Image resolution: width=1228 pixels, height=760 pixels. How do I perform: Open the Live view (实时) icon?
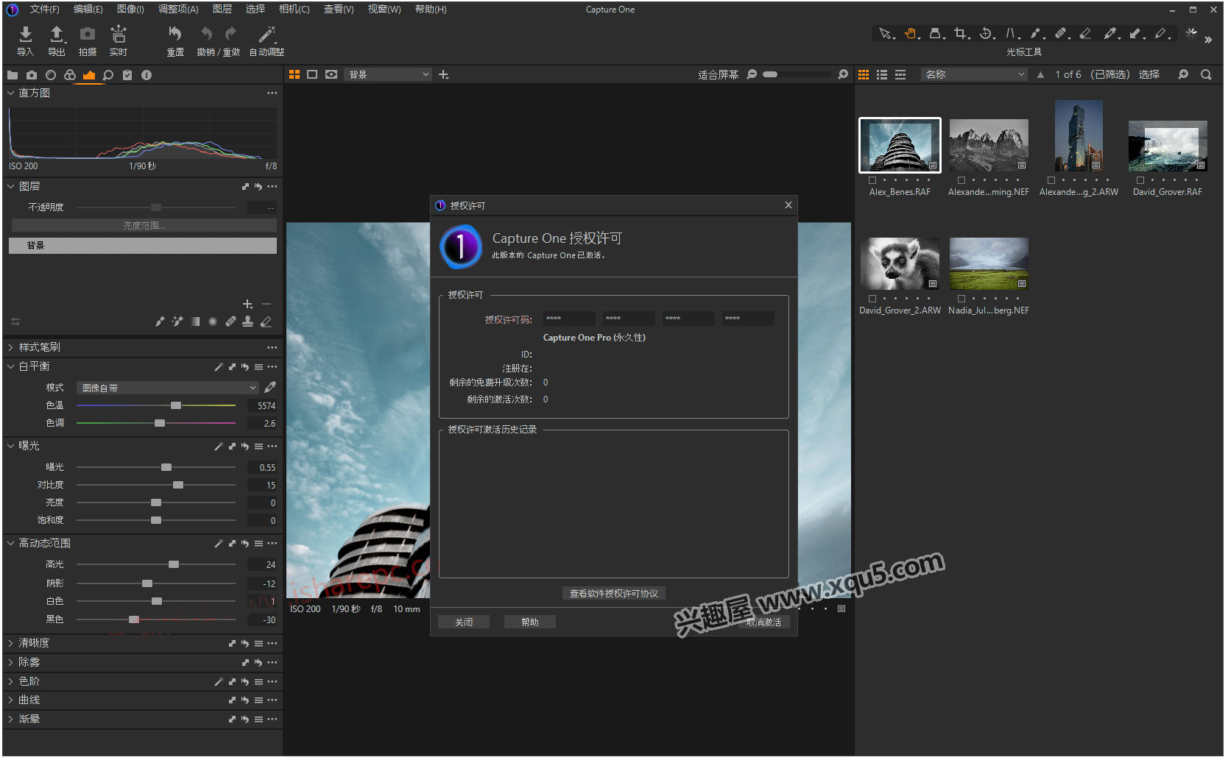click(119, 35)
